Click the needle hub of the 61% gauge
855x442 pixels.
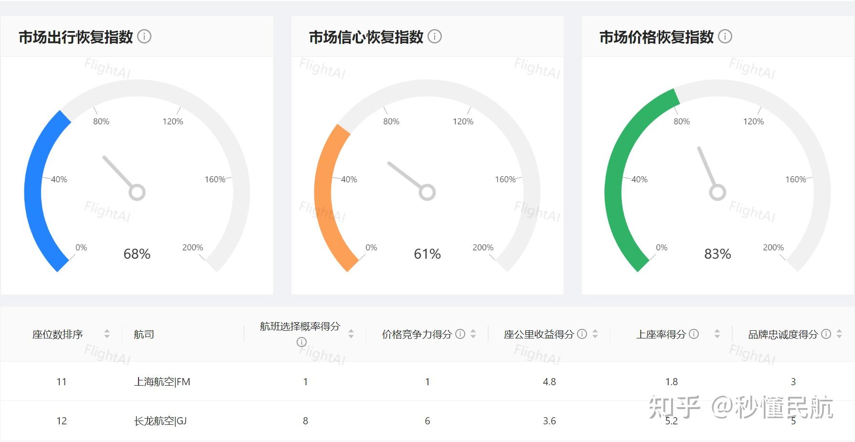427,192
